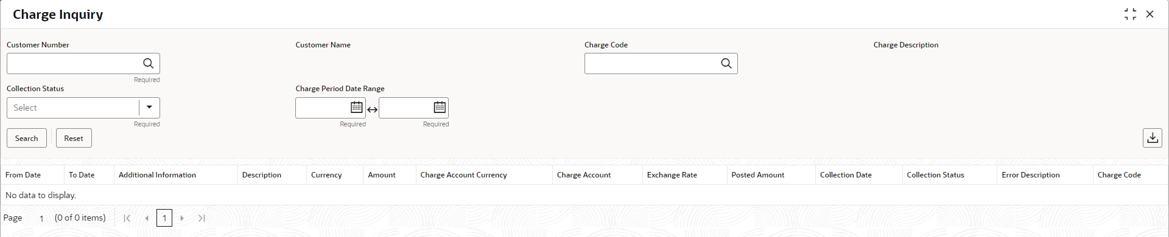Image resolution: width=1169 pixels, height=237 pixels.
Task: Open start date calendar picker
Action: 357,108
